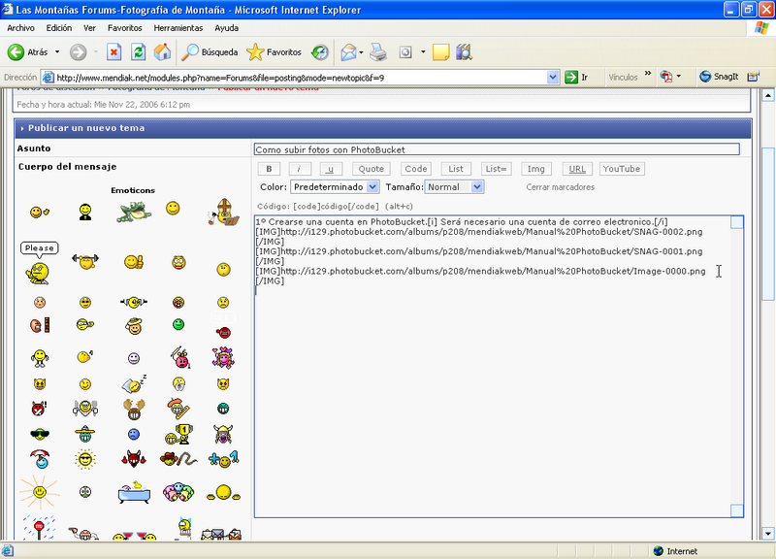Click the List button

pyautogui.click(x=456, y=169)
